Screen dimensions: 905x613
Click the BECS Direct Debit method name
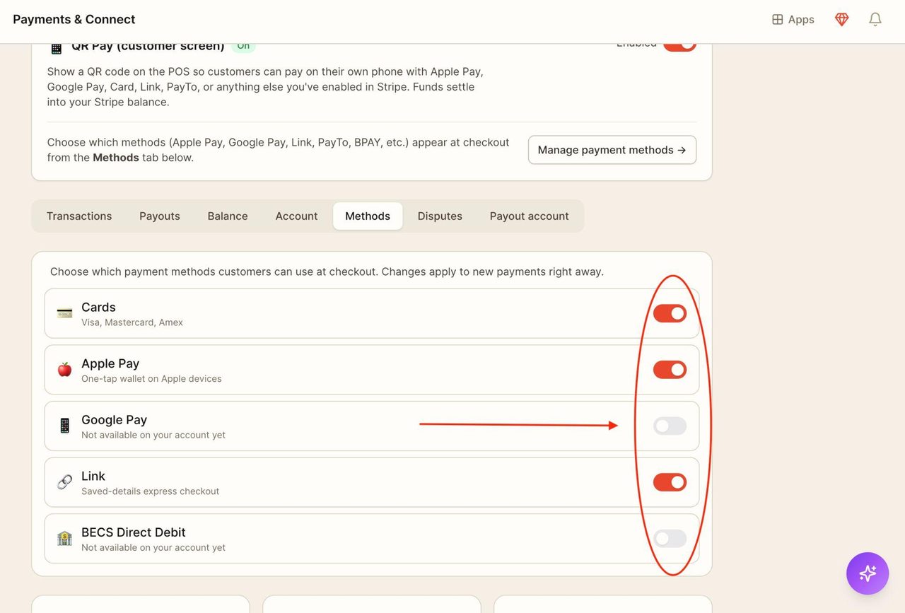[x=134, y=532]
